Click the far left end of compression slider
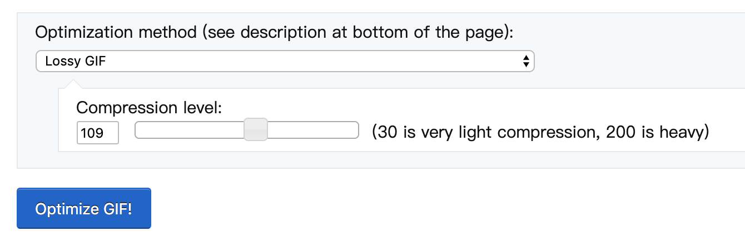This screenshot has width=745, height=241. pyautogui.click(x=138, y=130)
